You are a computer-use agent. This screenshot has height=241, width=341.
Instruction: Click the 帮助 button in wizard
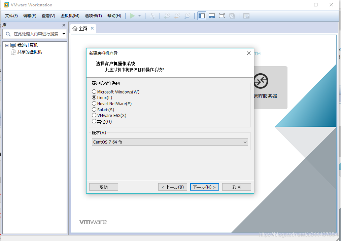pyautogui.click(x=104, y=187)
